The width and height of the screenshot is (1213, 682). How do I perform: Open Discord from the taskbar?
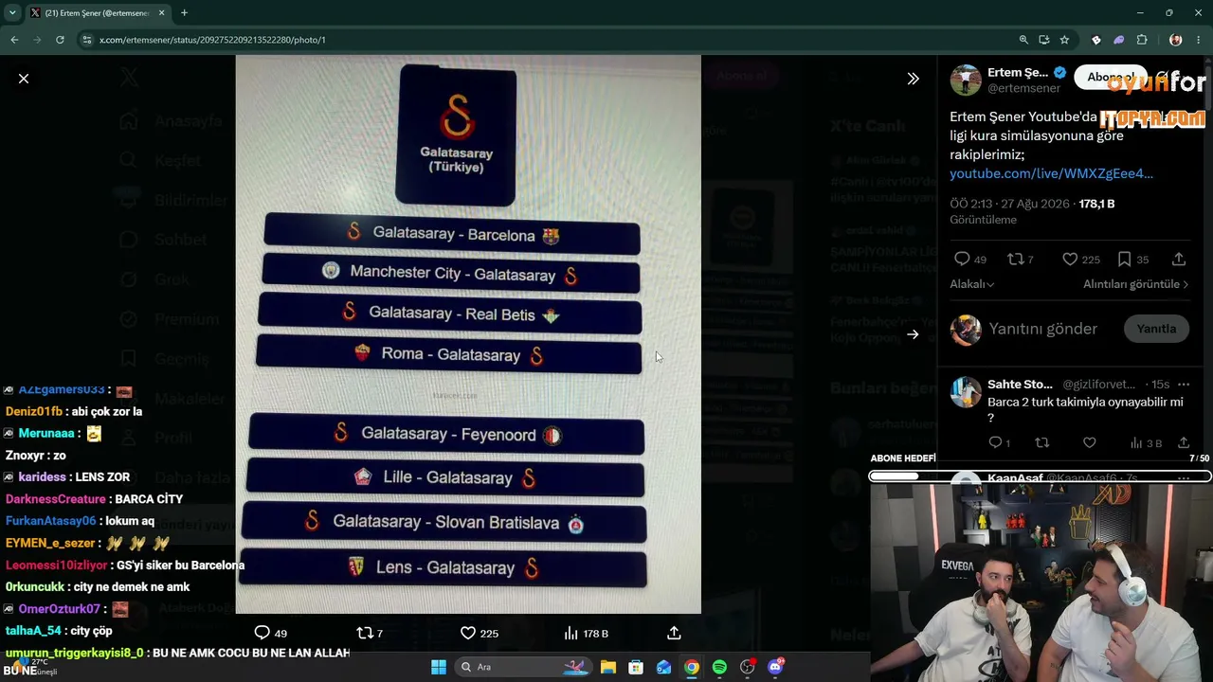pos(776,667)
